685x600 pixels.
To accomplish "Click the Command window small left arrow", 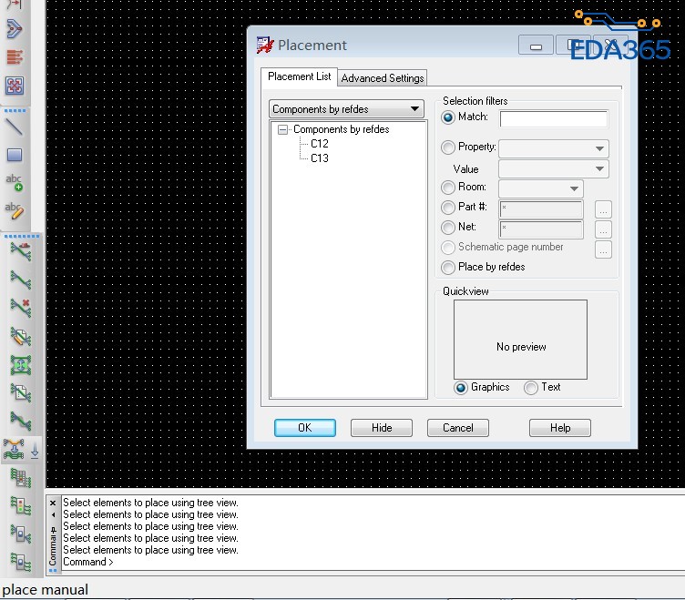I will pyautogui.click(x=54, y=514).
